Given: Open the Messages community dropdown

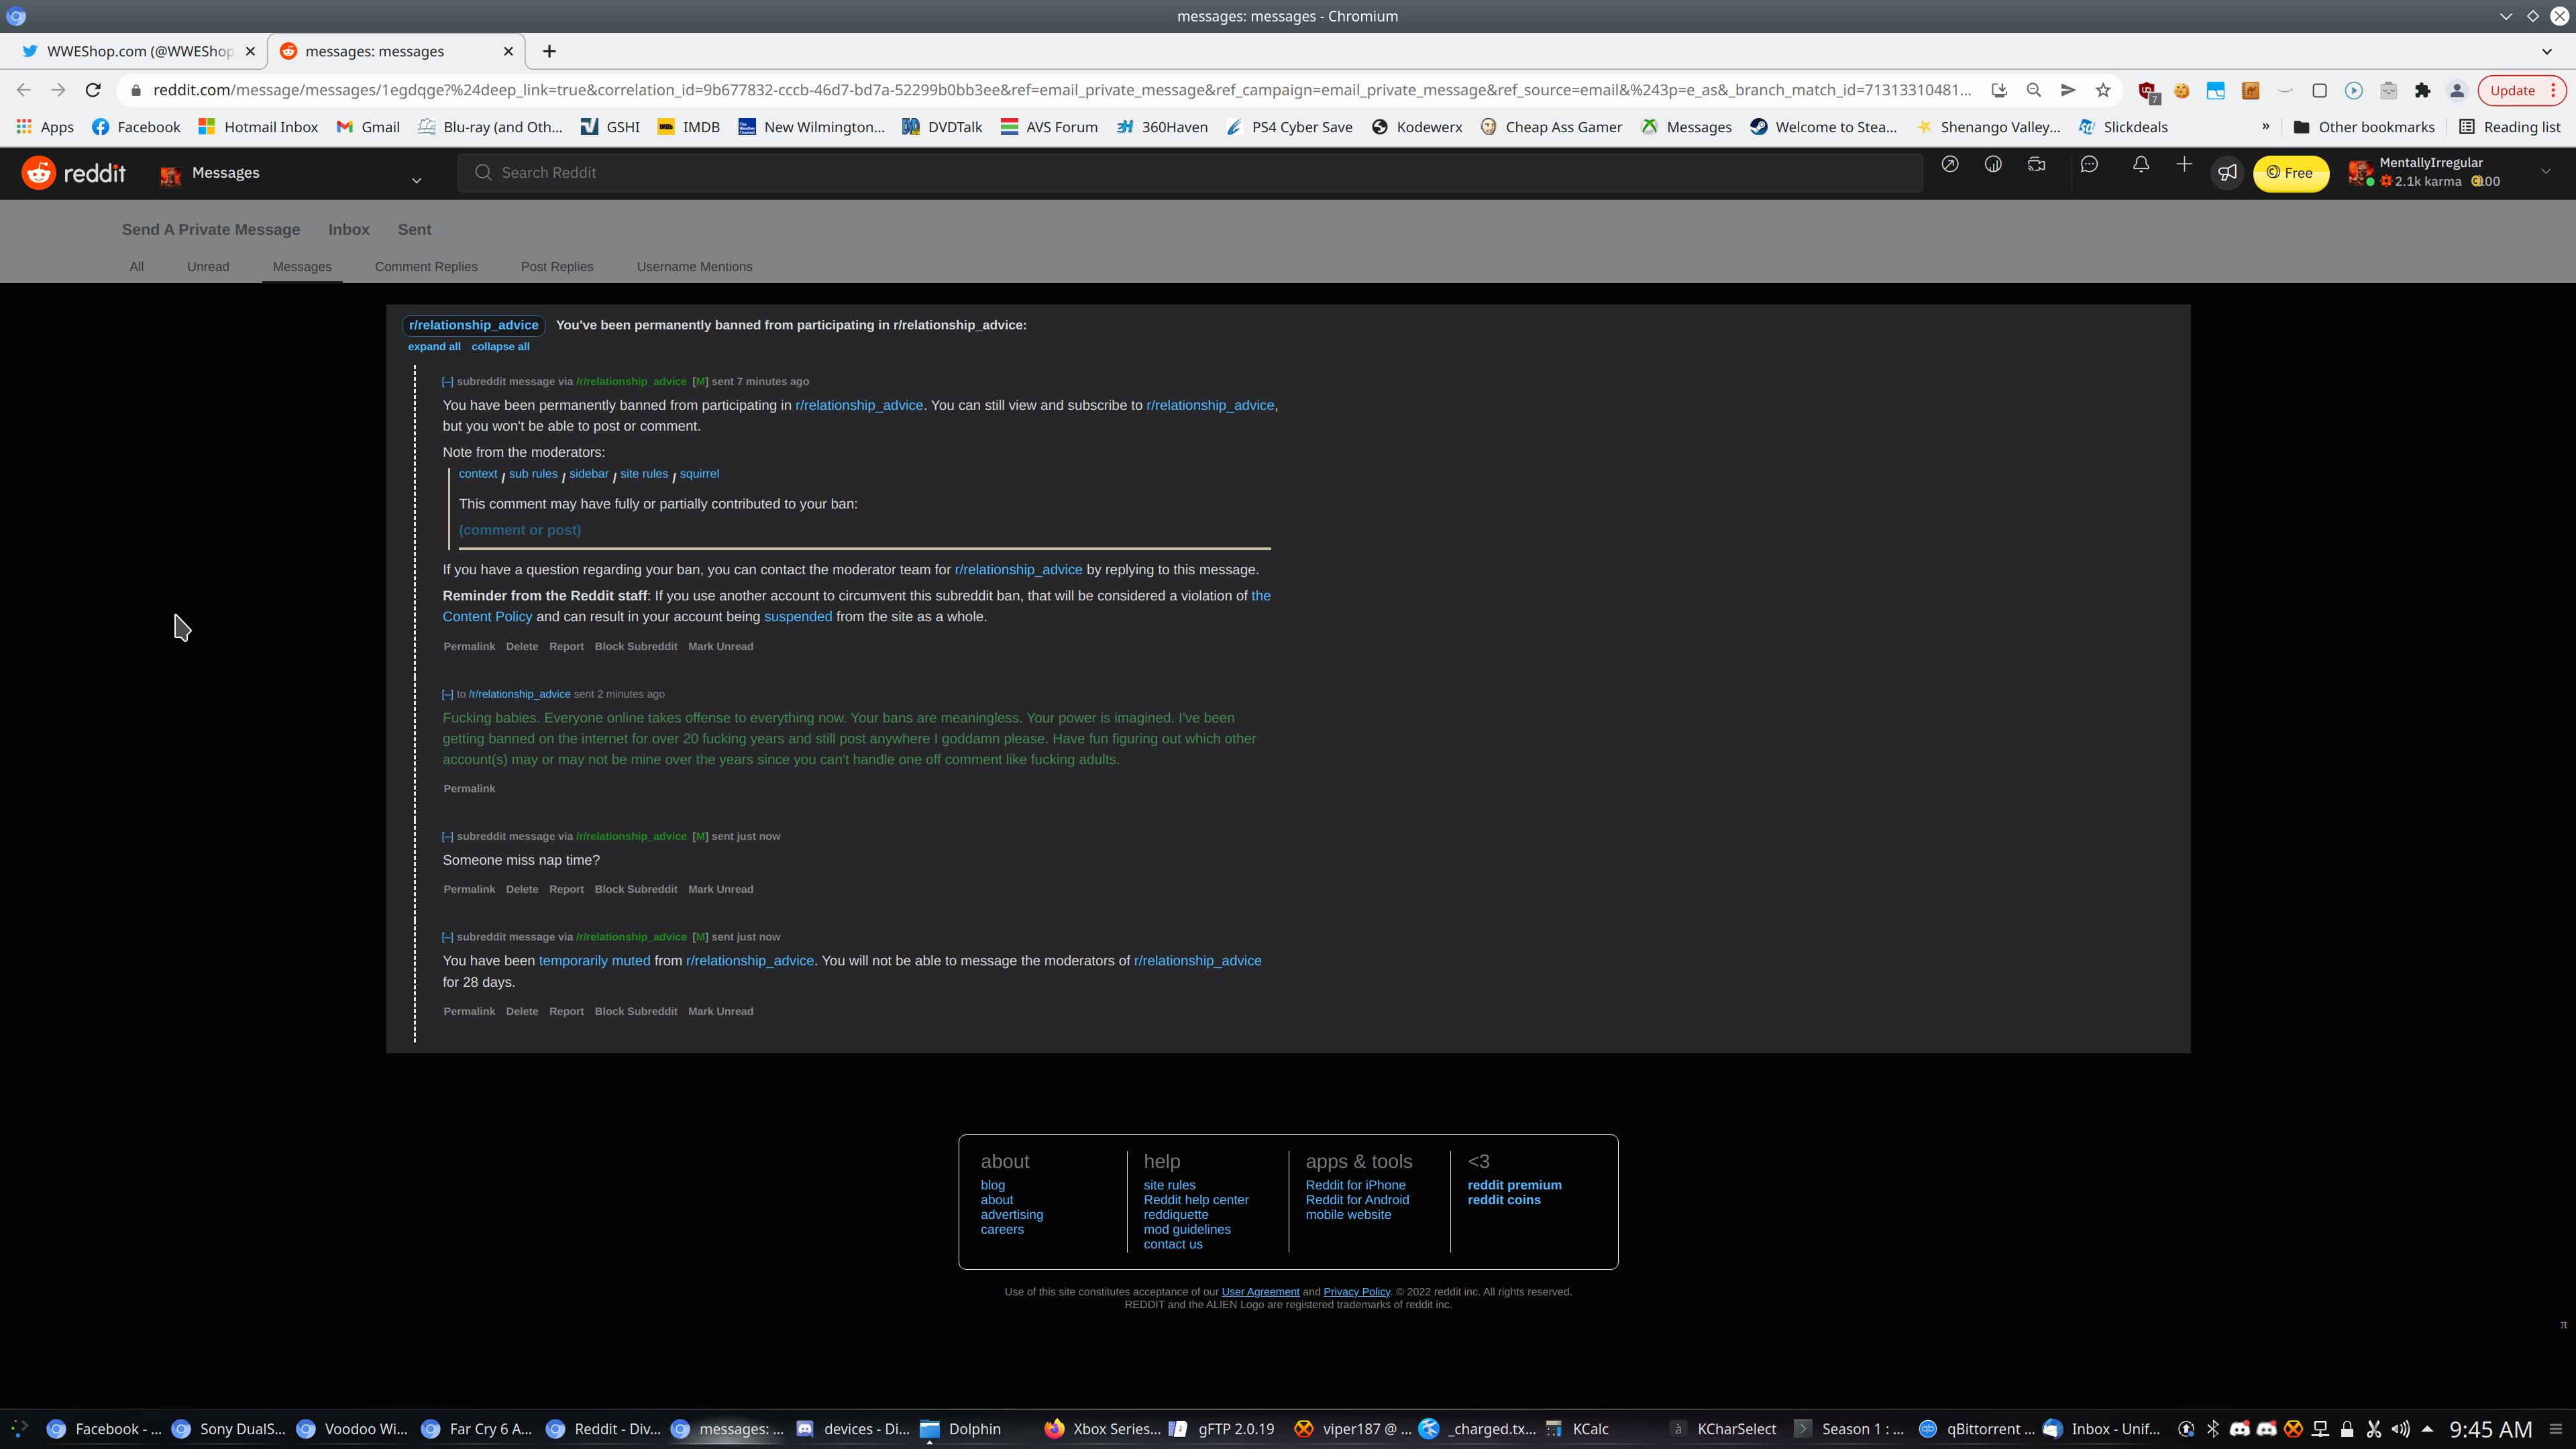Looking at the screenshot, I should [x=416, y=180].
